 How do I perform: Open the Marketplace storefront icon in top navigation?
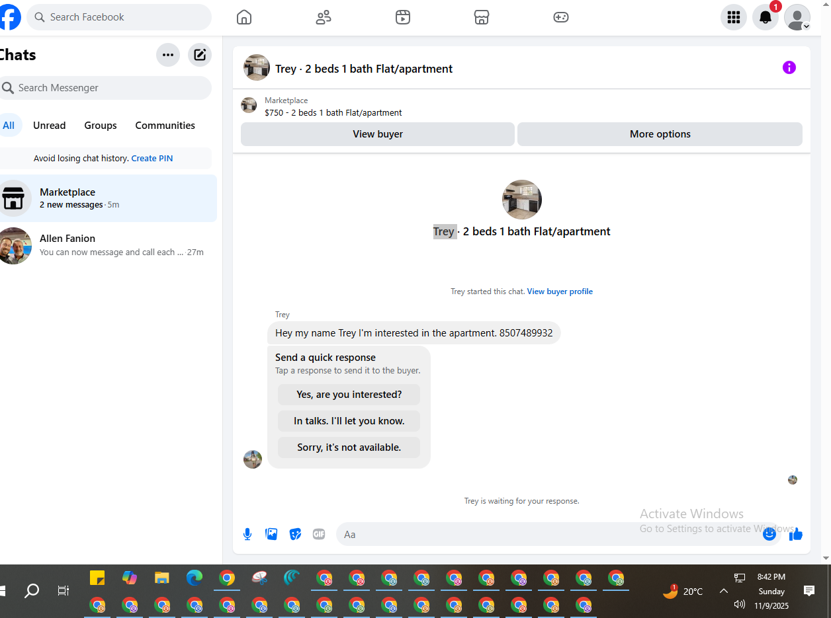coord(482,17)
